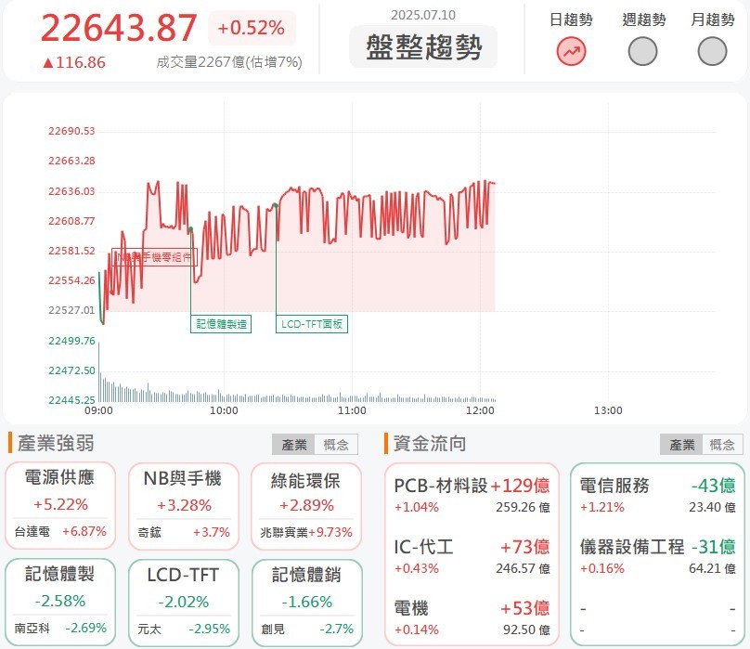Open the 記憶體製 industry card

pyautogui.click(x=60, y=602)
